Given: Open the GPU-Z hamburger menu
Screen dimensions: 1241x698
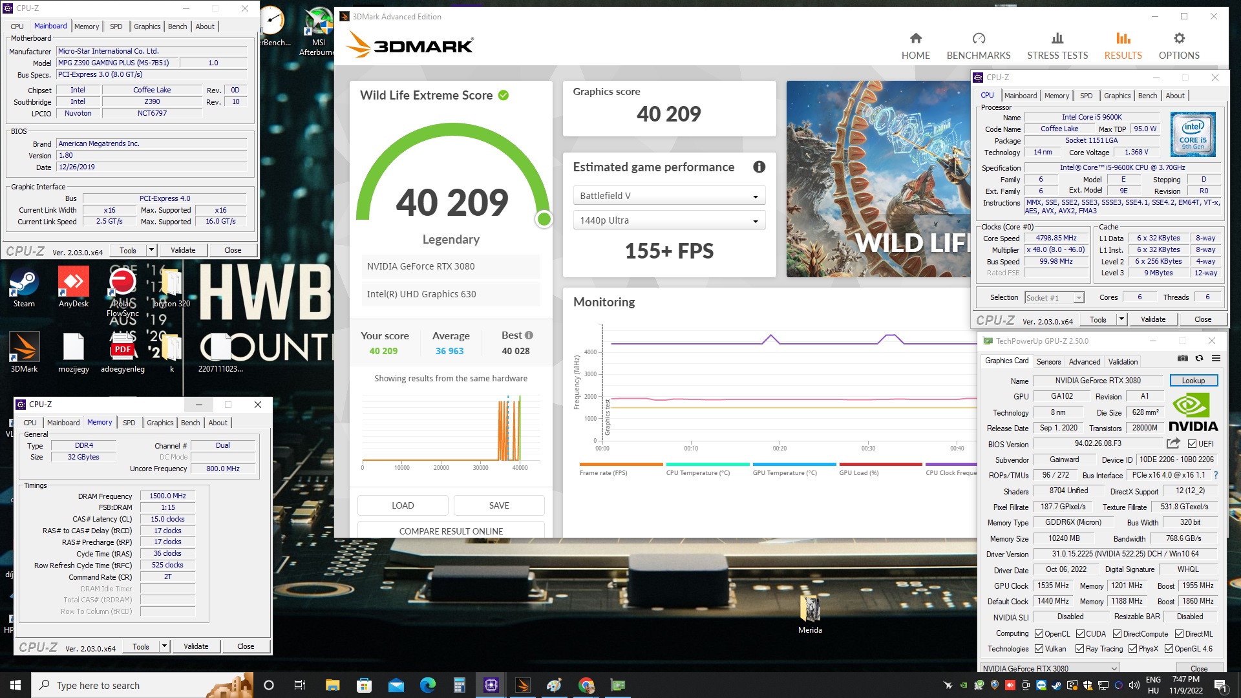Looking at the screenshot, I should pos(1216,358).
